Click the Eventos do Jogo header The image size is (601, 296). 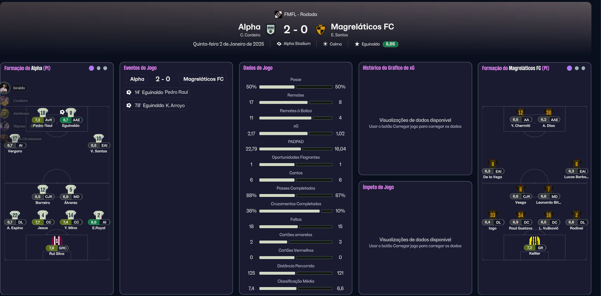click(x=140, y=68)
